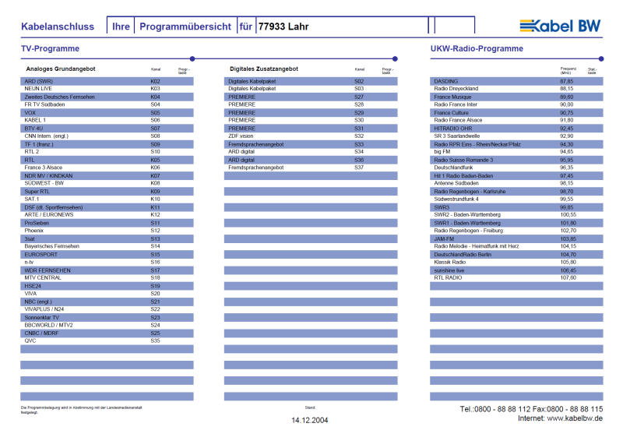Image resolution: width=623 pixels, height=441 pixels.
Task: Select the 'France 3 Alsace' row
Action: 107,168
